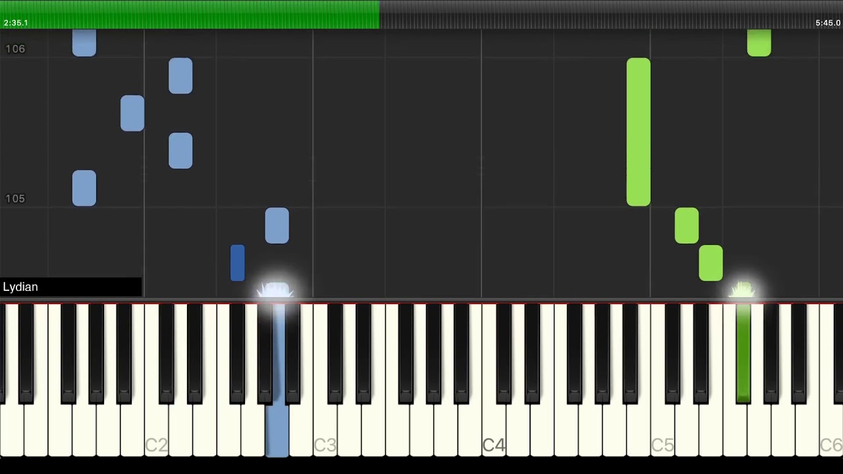The image size is (843, 474).
Task: Click the light blue B1 falling note
Action: tap(132, 113)
